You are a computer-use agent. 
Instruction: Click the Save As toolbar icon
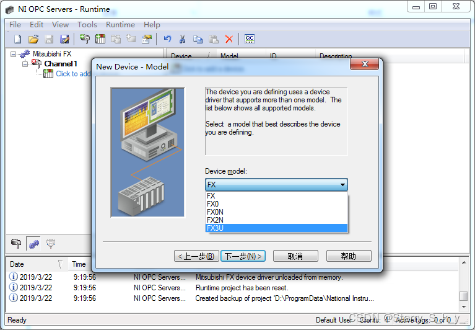(64, 39)
